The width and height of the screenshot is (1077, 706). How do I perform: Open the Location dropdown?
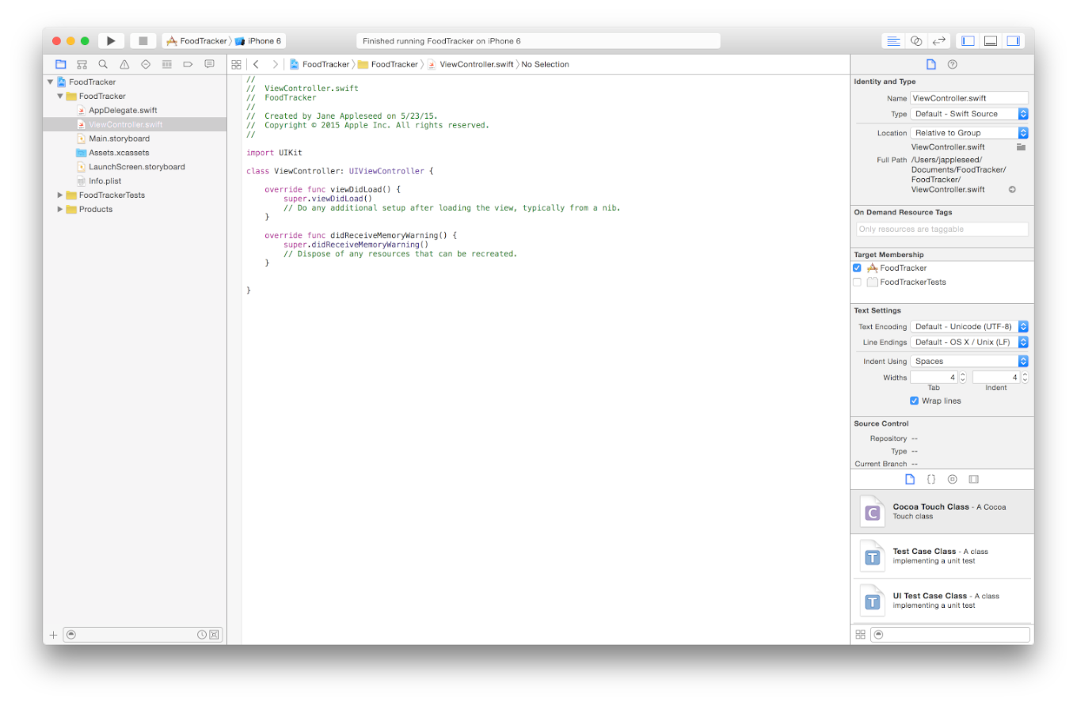[969, 133]
